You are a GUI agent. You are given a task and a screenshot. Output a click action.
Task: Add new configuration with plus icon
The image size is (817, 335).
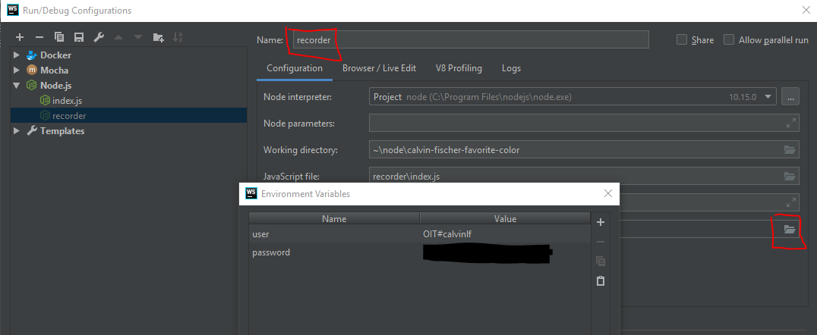(x=20, y=37)
